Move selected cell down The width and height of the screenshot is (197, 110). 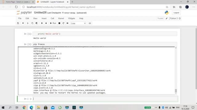click(x=46, y=23)
